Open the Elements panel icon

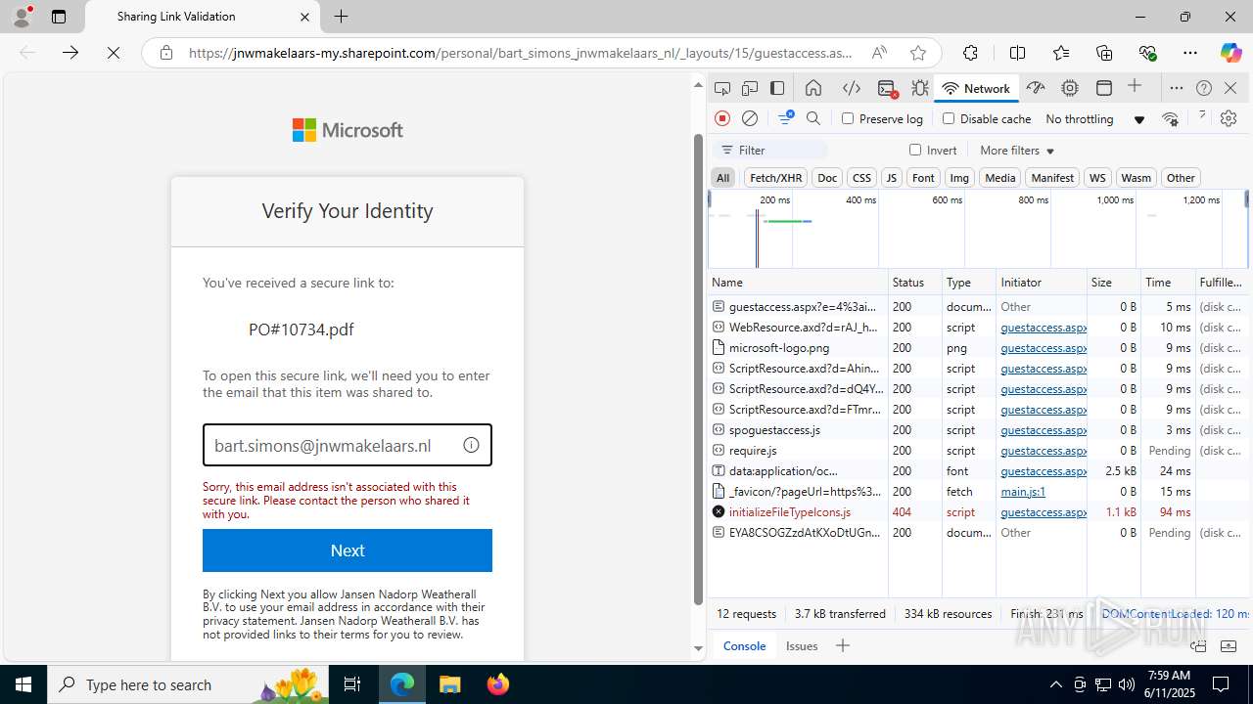coord(852,88)
